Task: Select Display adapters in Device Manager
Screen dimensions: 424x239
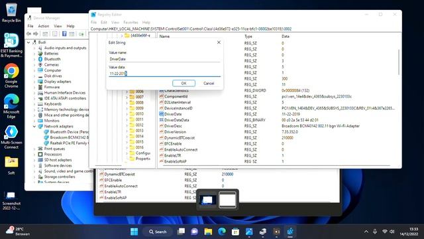Action: (58, 81)
